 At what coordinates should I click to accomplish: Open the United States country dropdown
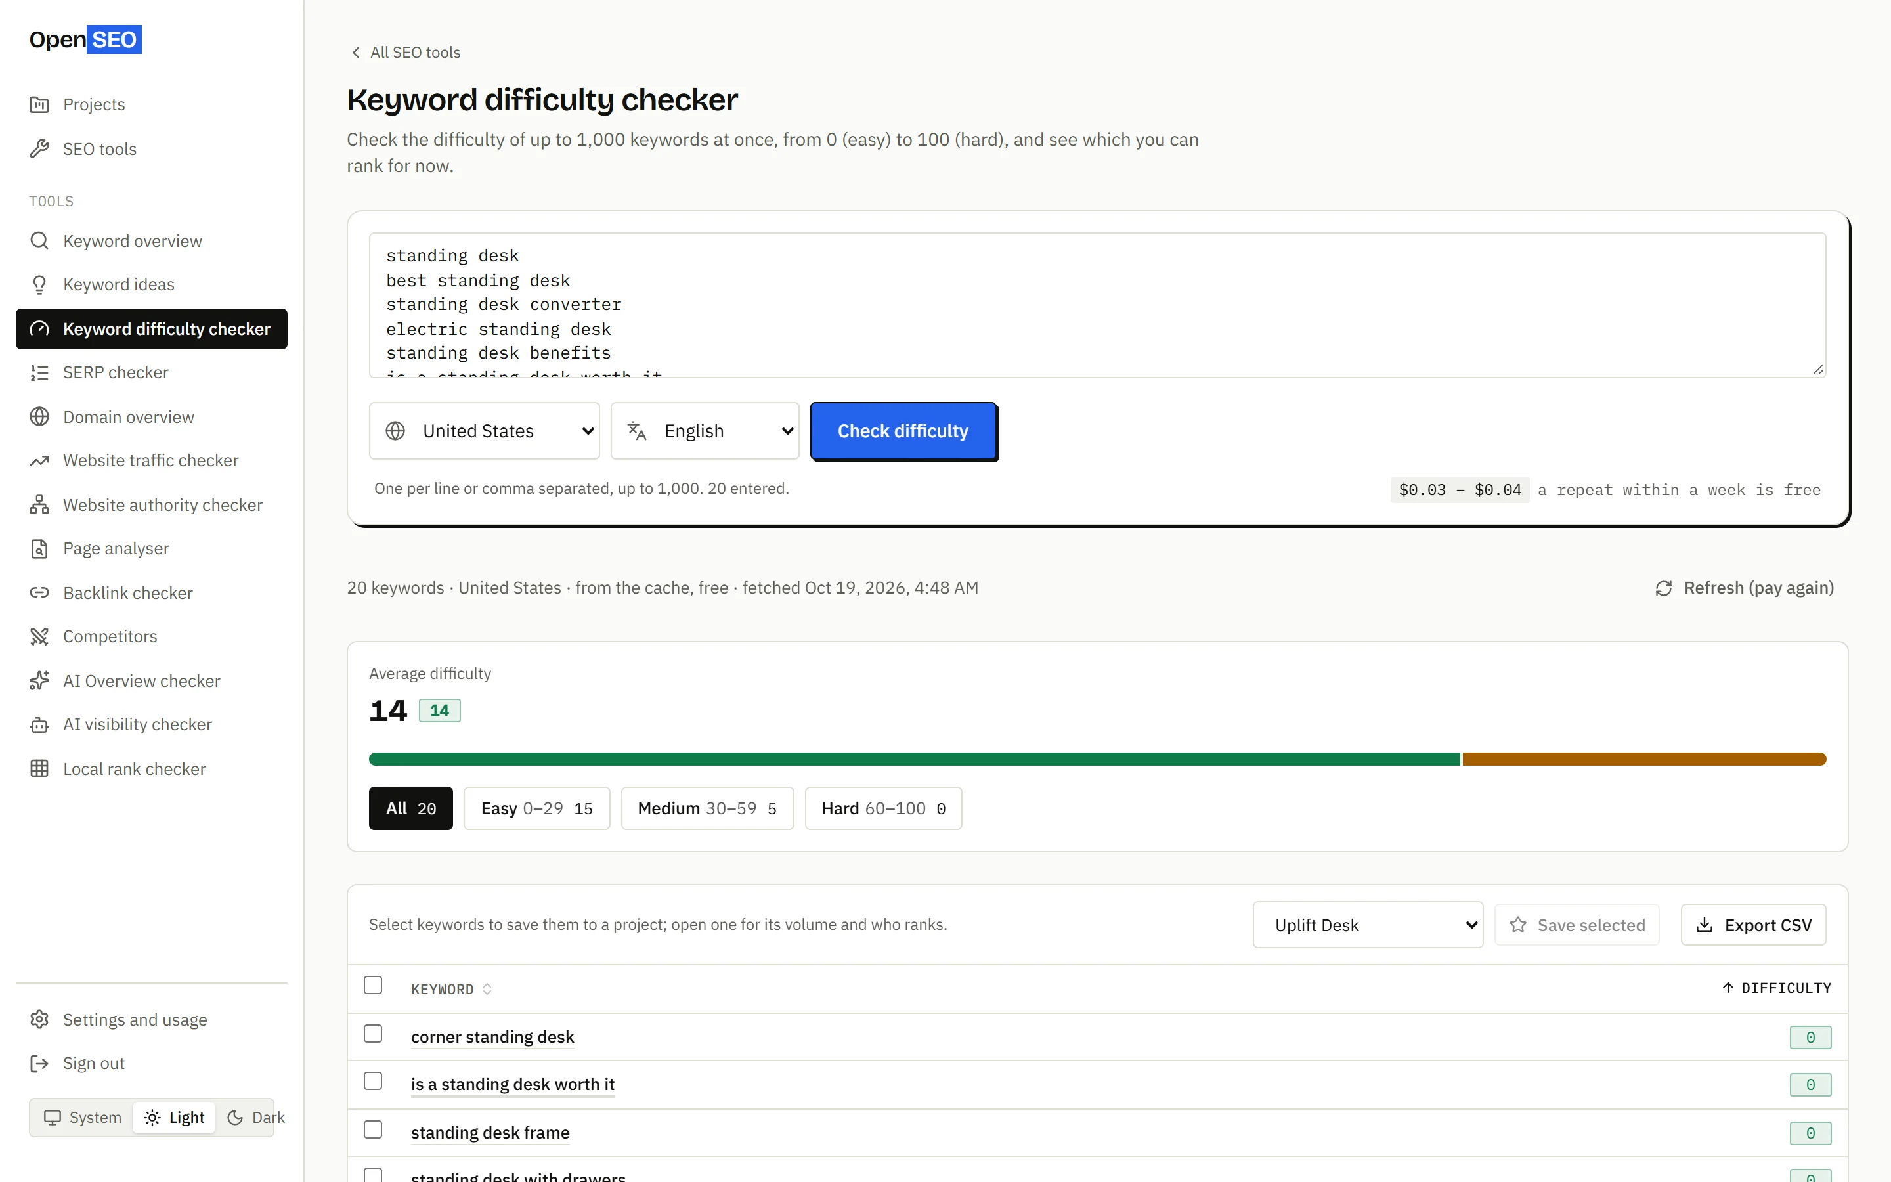(x=485, y=431)
